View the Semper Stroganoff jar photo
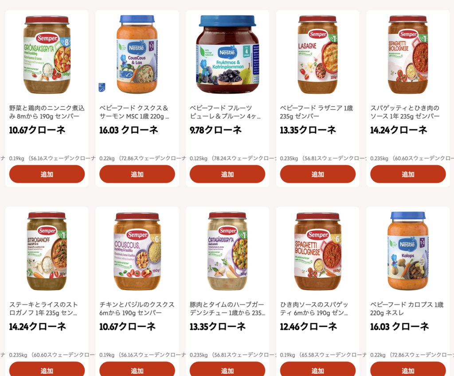This screenshot has height=376, width=454. [x=47, y=251]
